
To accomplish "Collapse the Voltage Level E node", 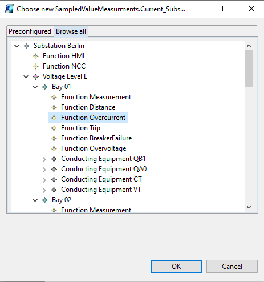I will [26, 77].
